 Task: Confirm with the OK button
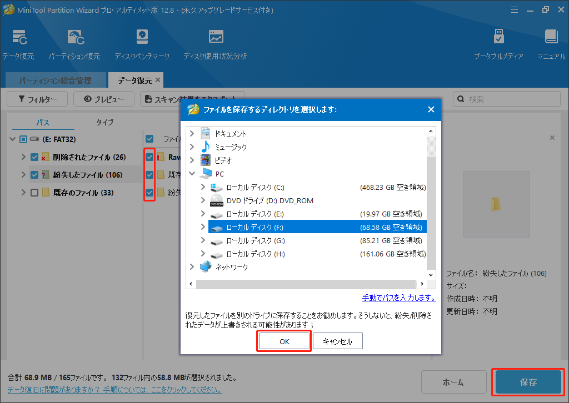pos(284,341)
